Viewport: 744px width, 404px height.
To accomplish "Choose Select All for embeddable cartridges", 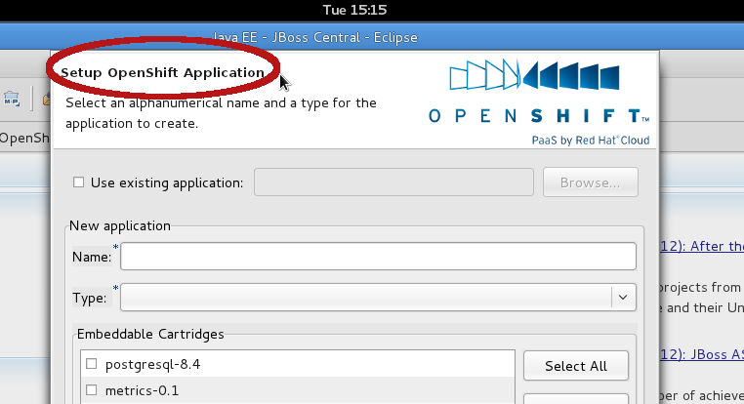I will click(576, 366).
